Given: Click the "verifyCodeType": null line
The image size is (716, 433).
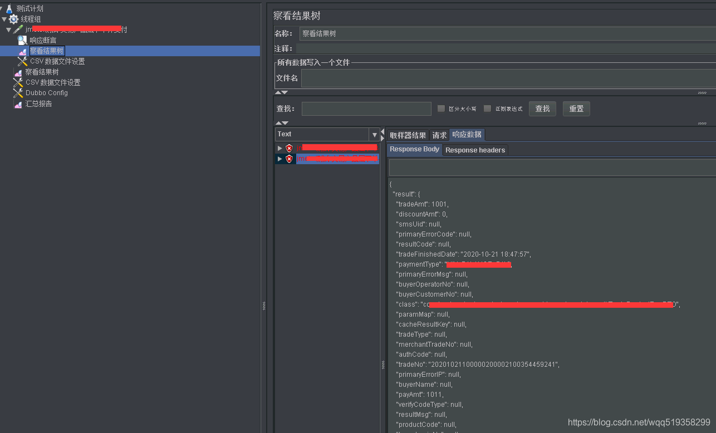Looking at the screenshot, I should coord(429,405).
